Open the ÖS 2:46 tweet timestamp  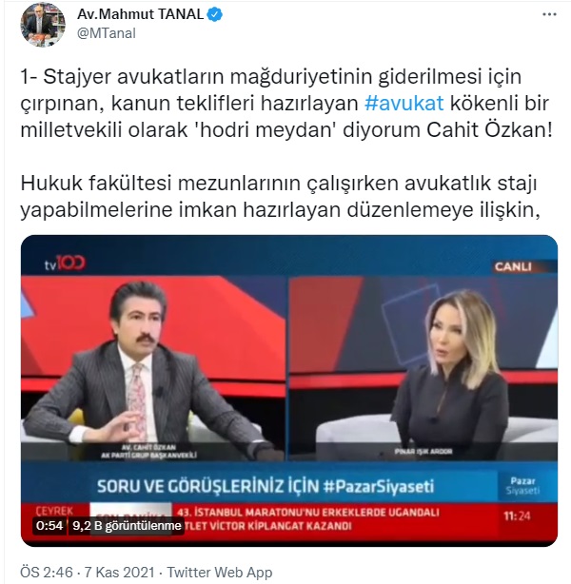(48, 572)
